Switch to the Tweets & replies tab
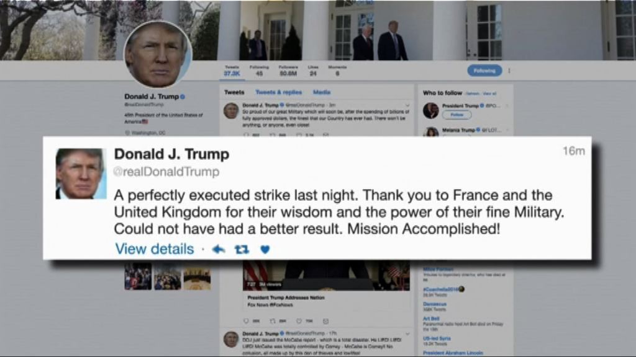Screen dimensions: 636x357 click(x=279, y=92)
